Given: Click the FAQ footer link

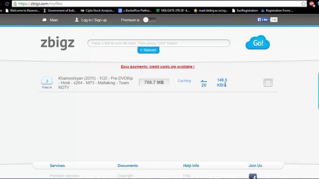Looking at the screenshot, I should [187, 176].
